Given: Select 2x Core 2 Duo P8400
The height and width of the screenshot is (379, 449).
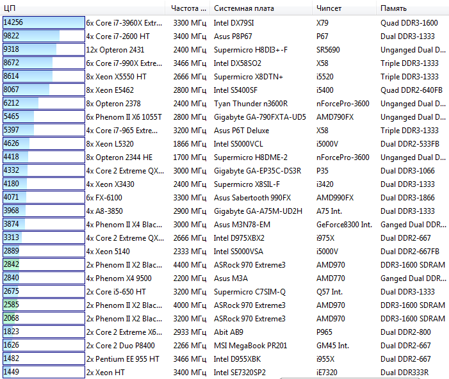Looking at the screenshot, I should 120,346.
